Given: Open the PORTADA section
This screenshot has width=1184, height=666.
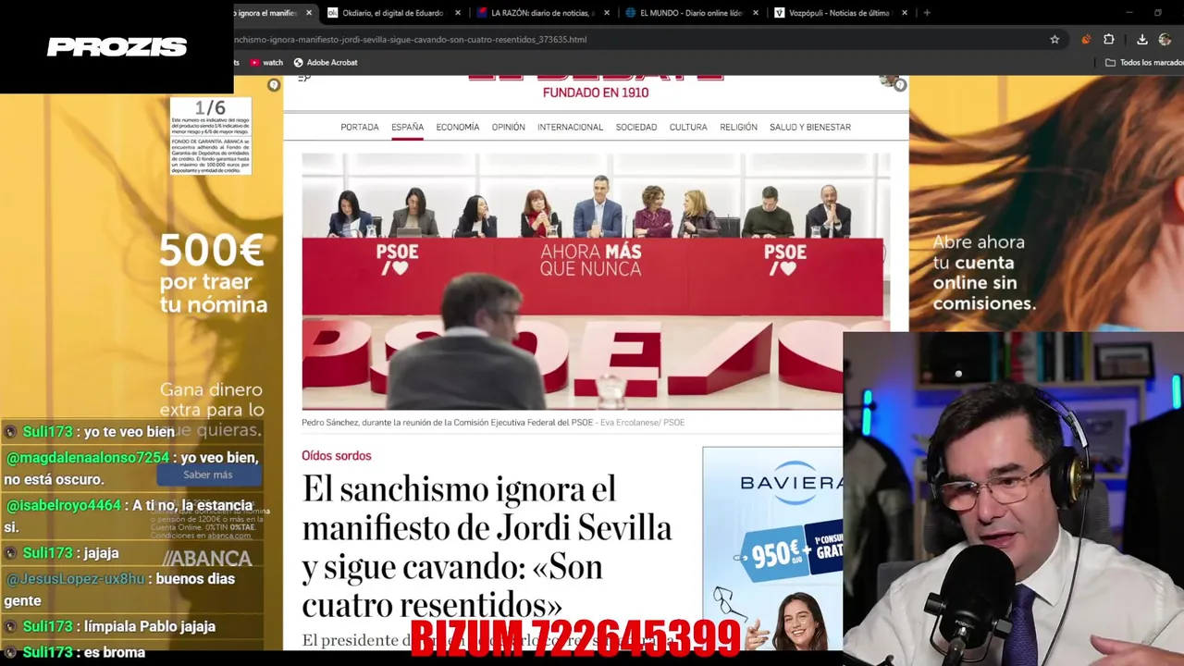Looking at the screenshot, I should point(360,128).
